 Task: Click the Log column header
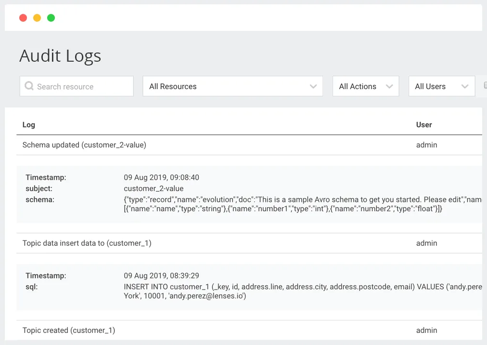pos(28,124)
